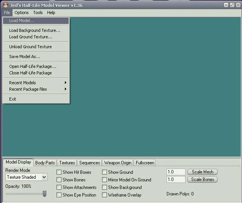The width and height of the screenshot is (242, 203).
Task: Choose Load Model from File menu
Action: pyautogui.click(x=22, y=20)
